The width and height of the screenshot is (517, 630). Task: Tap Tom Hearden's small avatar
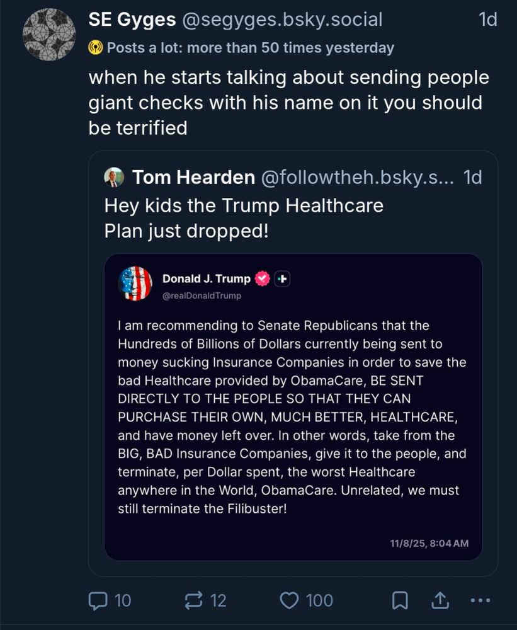[x=114, y=178]
